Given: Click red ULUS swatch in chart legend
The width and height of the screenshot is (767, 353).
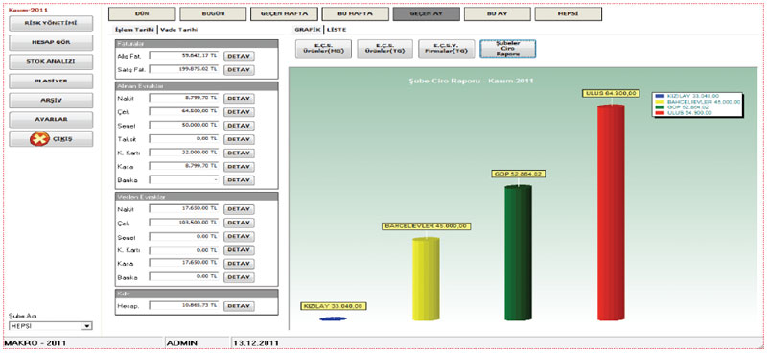Looking at the screenshot, I should click(x=660, y=113).
